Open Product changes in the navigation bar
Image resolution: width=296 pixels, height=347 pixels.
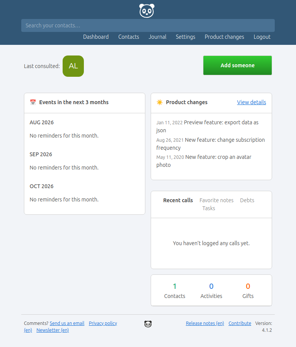point(224,37)
